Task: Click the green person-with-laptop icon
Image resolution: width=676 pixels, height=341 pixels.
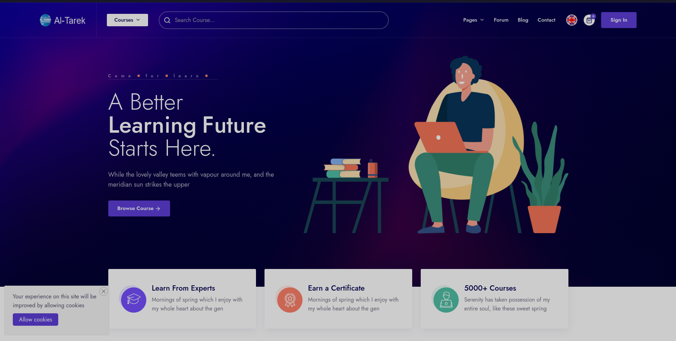Action: (446, 299)
